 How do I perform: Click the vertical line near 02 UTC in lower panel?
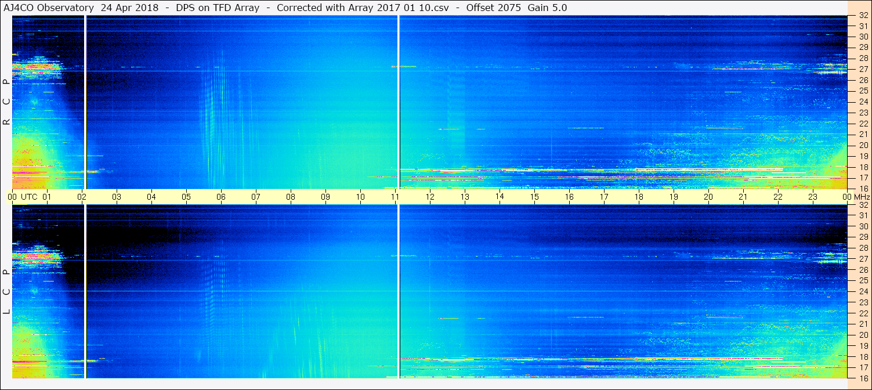85,291
